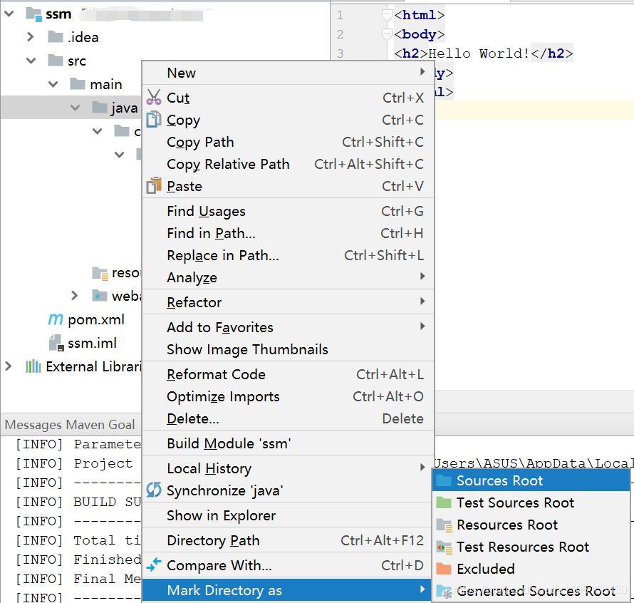Image resolution: width=634 pixels, height=603 pixels.
Task: Choose Copy Relative Path menu entry
Action: tap(289, 164)
